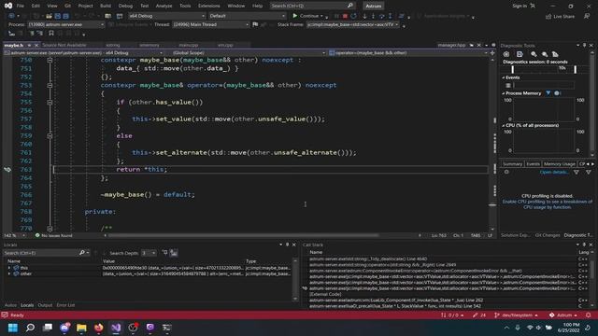Viewport: 598px width, 336px height.
Task: Toggle the last Locals toolbar icon button
Action: tap(174, 253)
